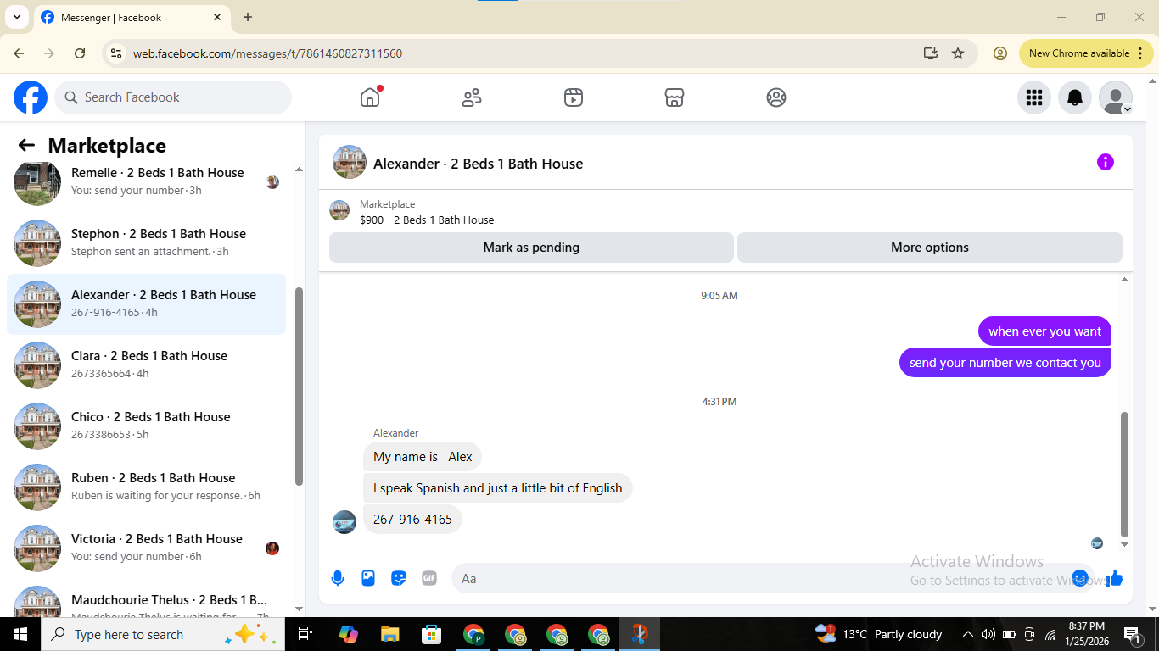
Task: Go back in the browser
Action: tap(19, 53)
